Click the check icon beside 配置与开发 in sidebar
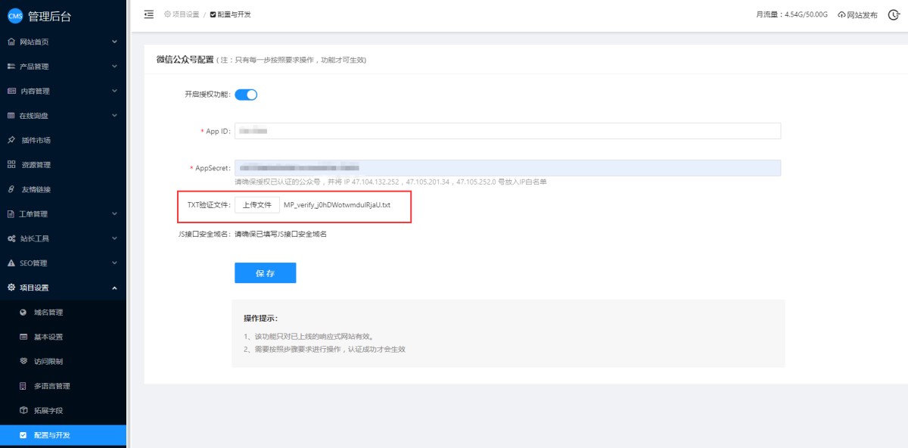This screenshot has width=908, height=448. 23,435
